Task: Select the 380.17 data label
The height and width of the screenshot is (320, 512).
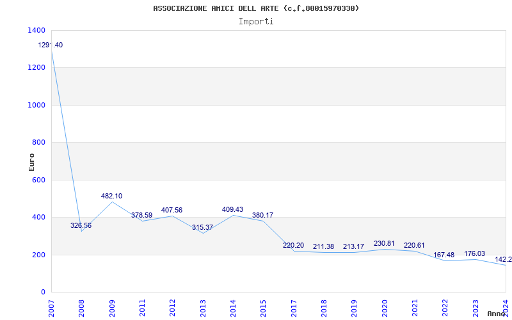Action: coord(262,215)
